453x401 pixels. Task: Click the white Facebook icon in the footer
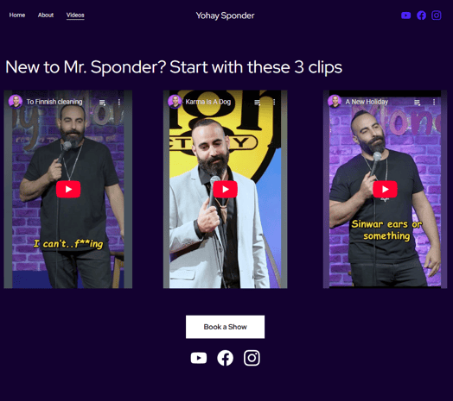point(225,358)
